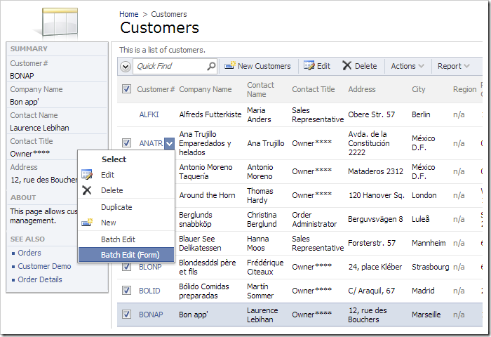Choose Batch Edit (Form) from context menu
Screen dimensions: 491x337
point(130,255)
